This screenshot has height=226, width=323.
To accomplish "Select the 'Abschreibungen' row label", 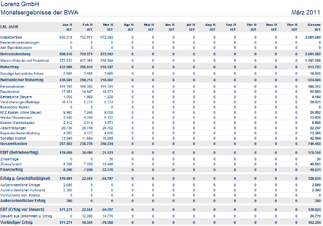I will pos(13,128).
